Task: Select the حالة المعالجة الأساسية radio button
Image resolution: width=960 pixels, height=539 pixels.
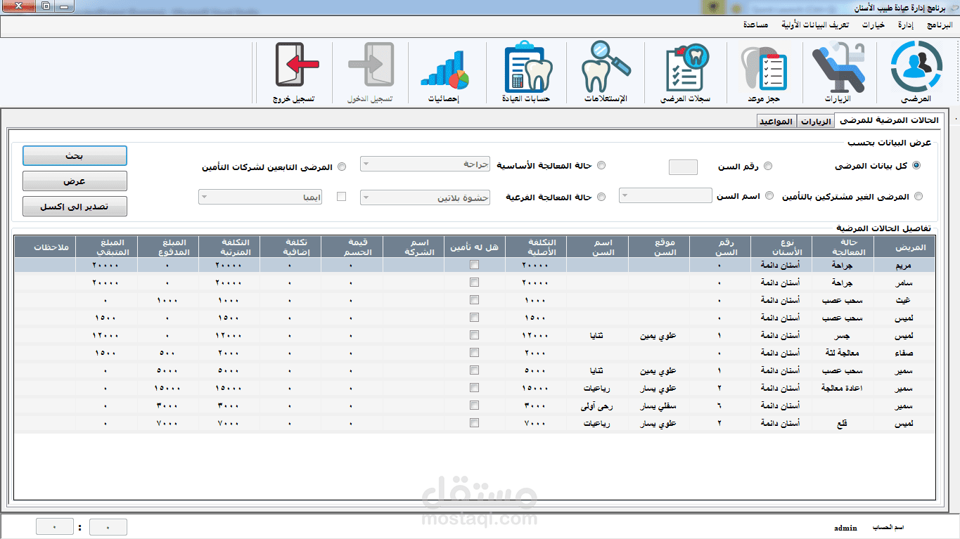Action: click(x=601, y=166)
